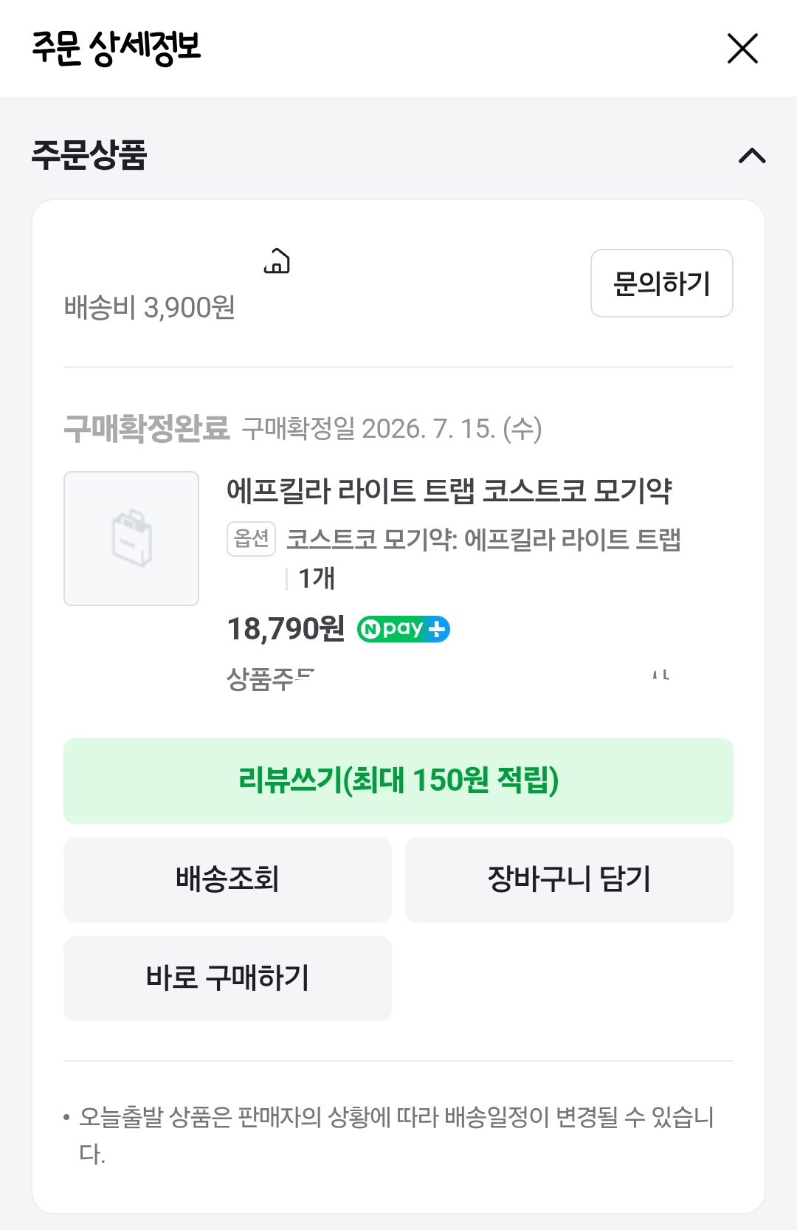Viewport: 797px width, 1230px height.
Task: Tap the Npay plus badge
Action: pyautogui.click(x=404, y=629)
